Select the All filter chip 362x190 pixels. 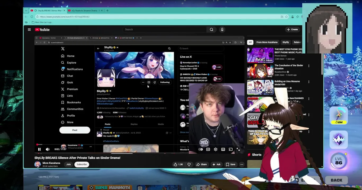click(250, 42)
